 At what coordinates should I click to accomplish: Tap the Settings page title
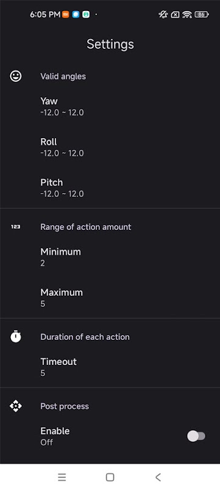110,44
